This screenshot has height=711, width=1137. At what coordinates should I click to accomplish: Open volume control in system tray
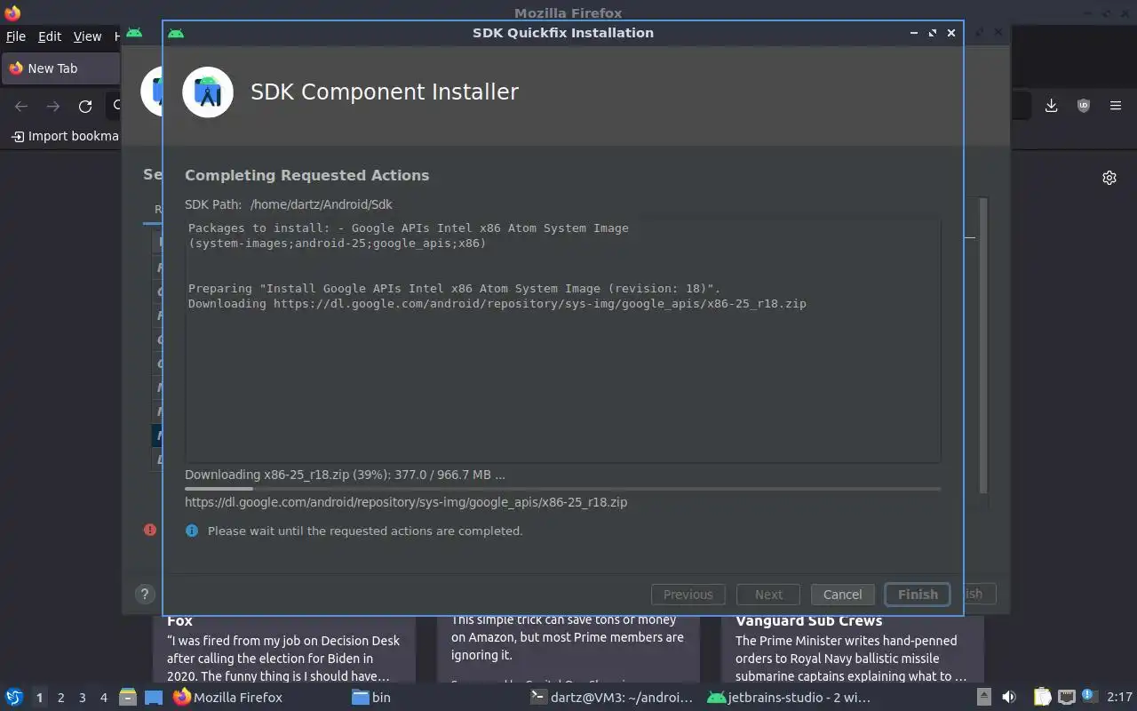tap(1009, 698)
